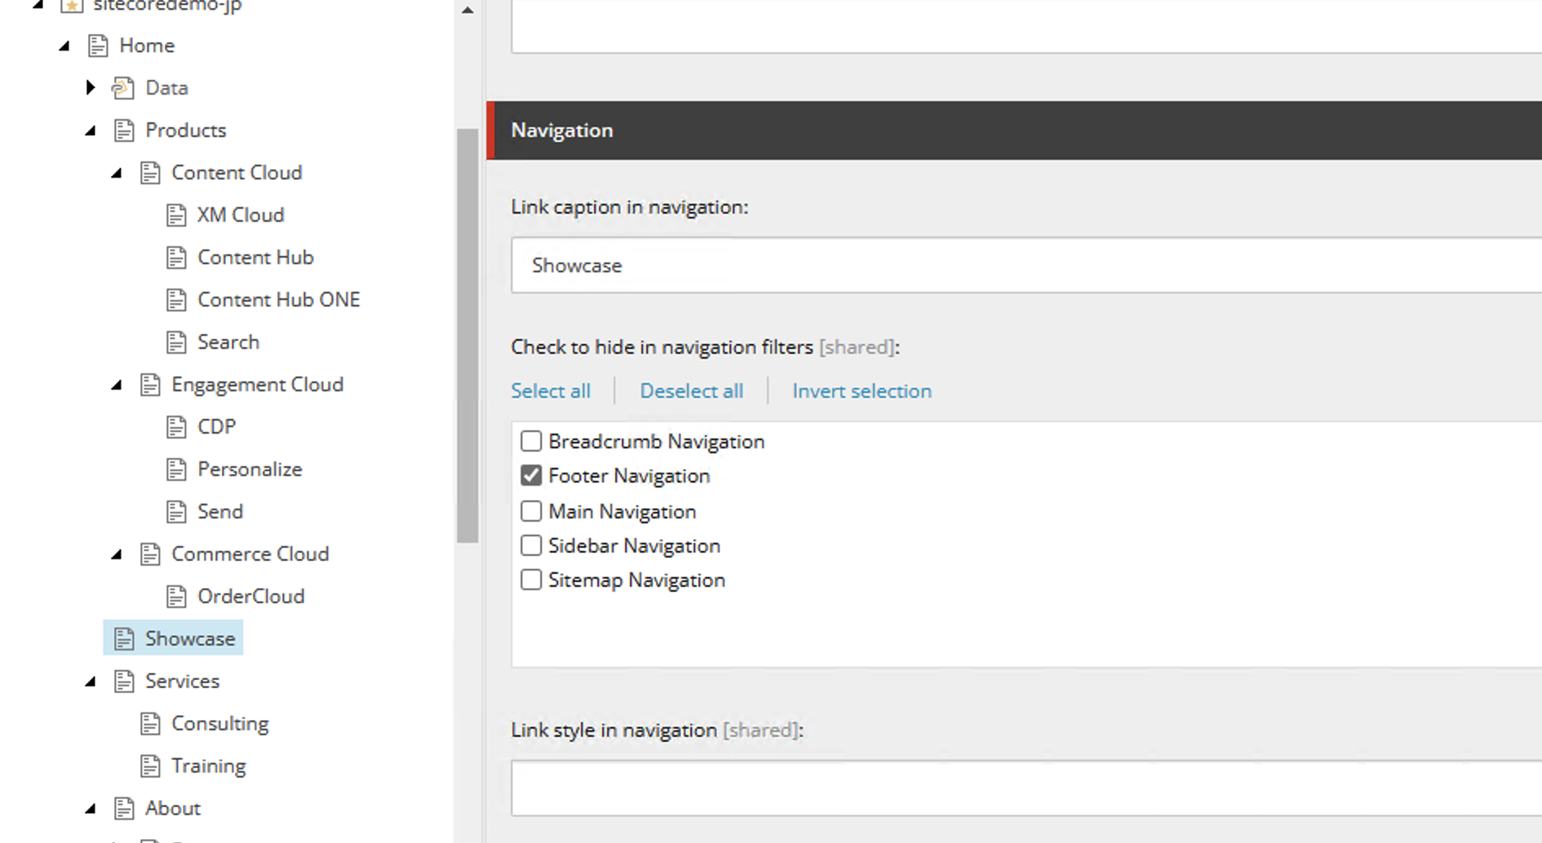Click the About page icon

coord(124,809)
